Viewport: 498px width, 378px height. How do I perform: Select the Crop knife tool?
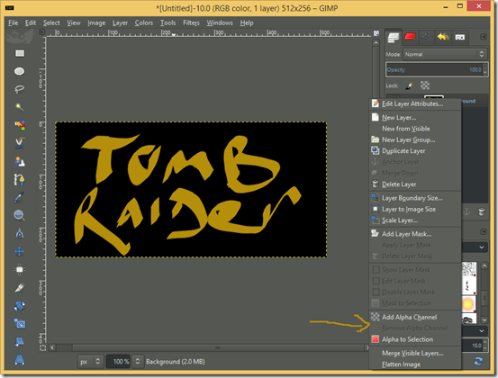[20, 287]
